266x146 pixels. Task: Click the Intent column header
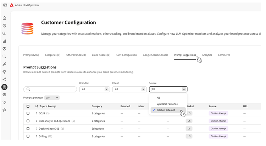coord(141,107)
